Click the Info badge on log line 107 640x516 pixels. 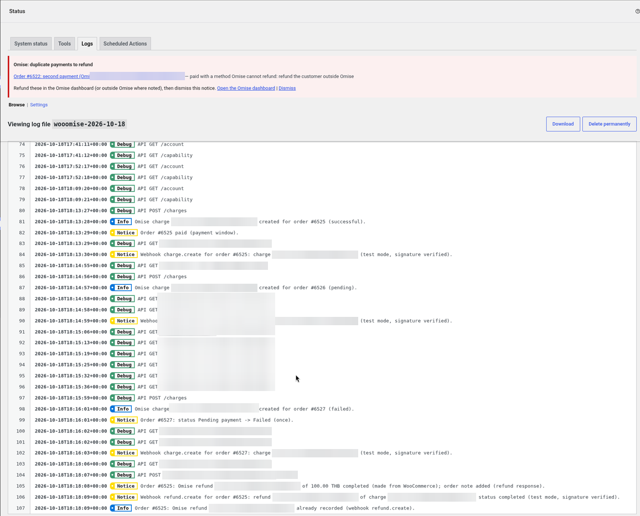coord(121,508)
